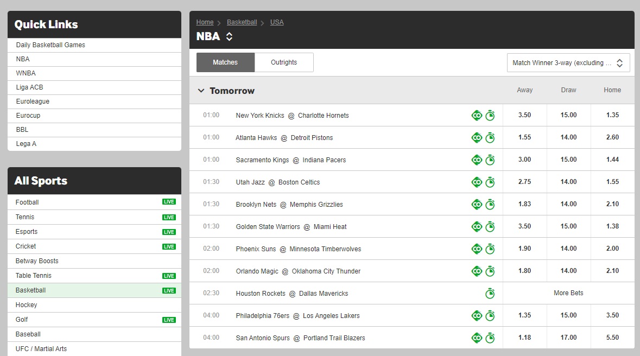Open WNBA quick link
The width and height of the screenshot is (640, 356).
click(94, 73)
